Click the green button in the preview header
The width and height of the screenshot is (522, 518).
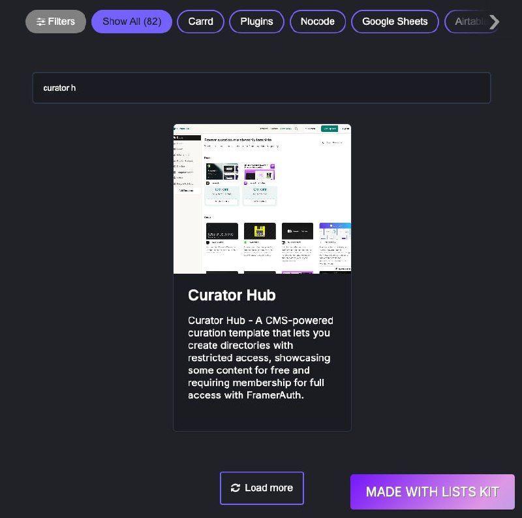pos(330,128)
